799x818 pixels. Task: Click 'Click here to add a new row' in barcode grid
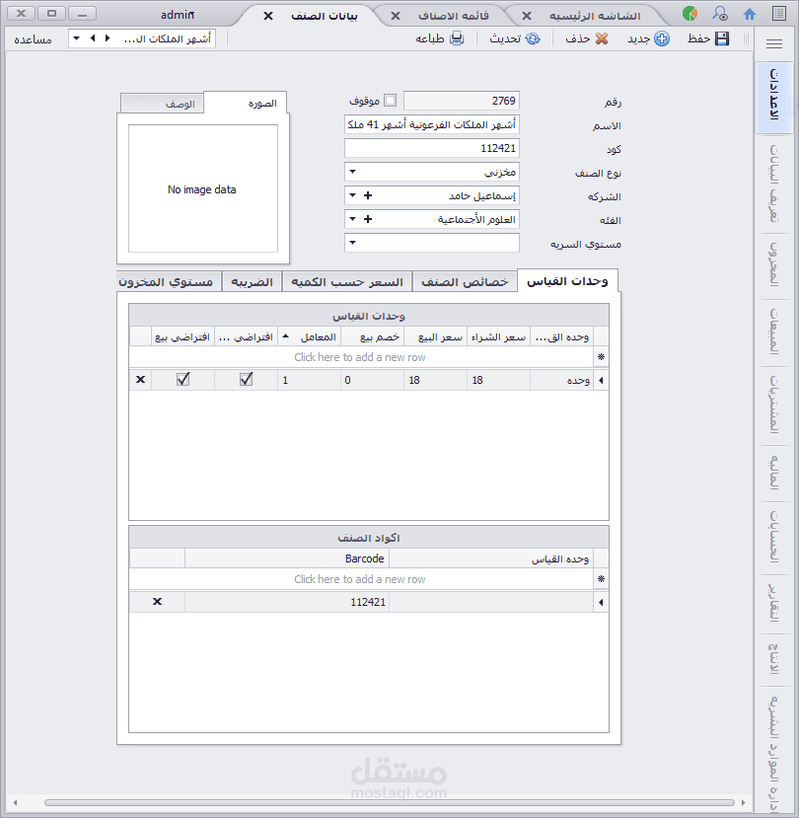pyautogui.click(x=360, y=579)
